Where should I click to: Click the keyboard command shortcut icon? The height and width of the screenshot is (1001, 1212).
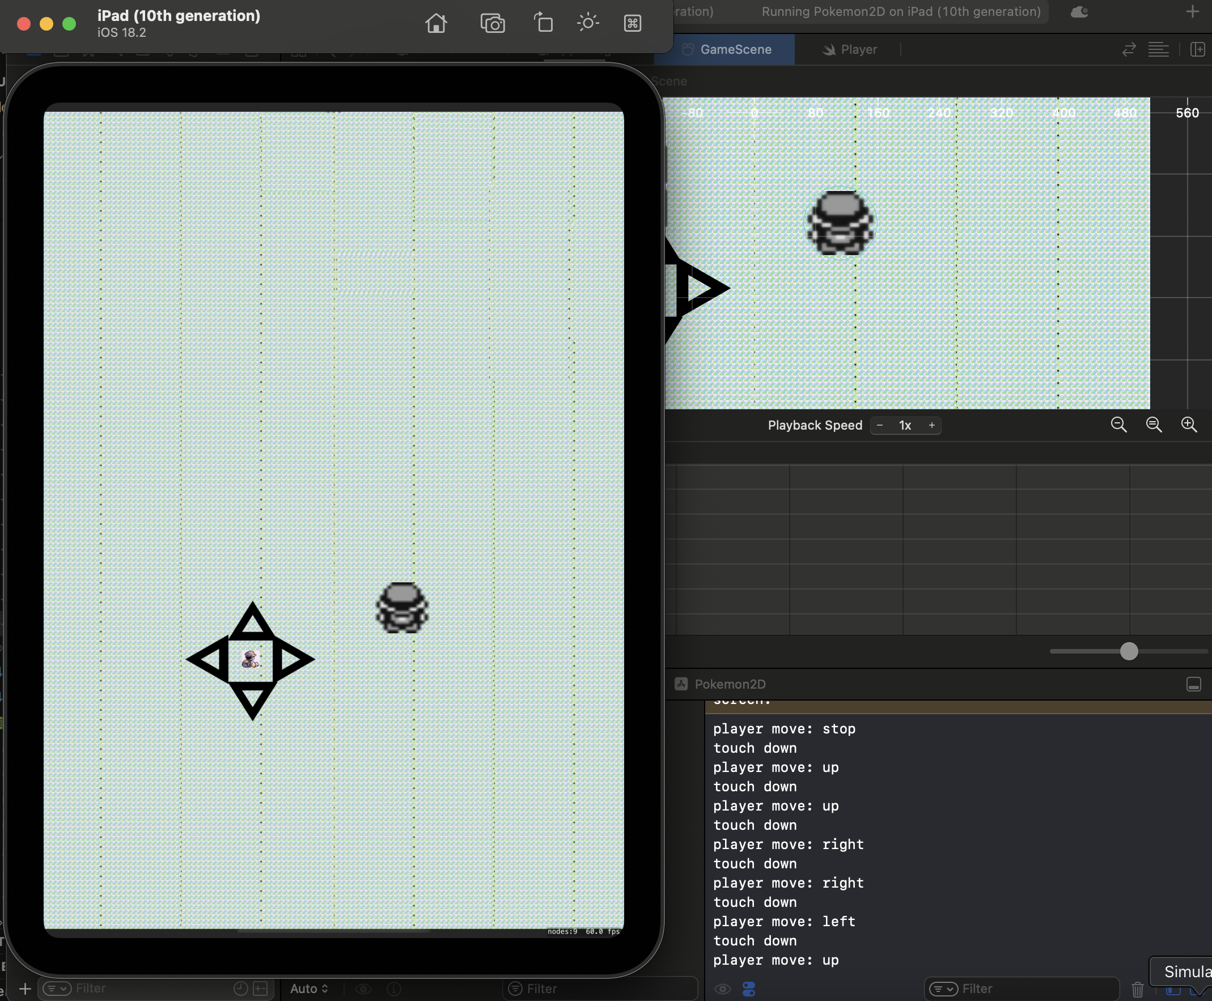pyautogui.click(x=633, y=23)
